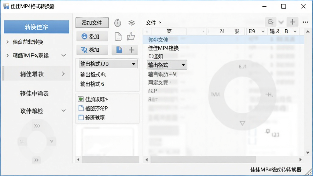The width and height of the screenshot is (313, 176).
Task: Open the three-dot more options menu
Action: click(x=305, y=22)
